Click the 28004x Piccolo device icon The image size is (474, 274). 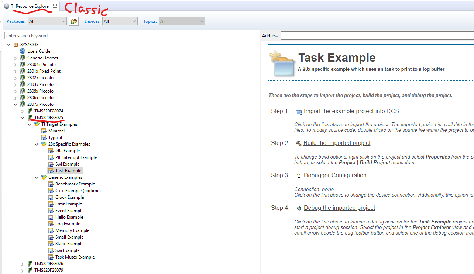tap(23, 65)
